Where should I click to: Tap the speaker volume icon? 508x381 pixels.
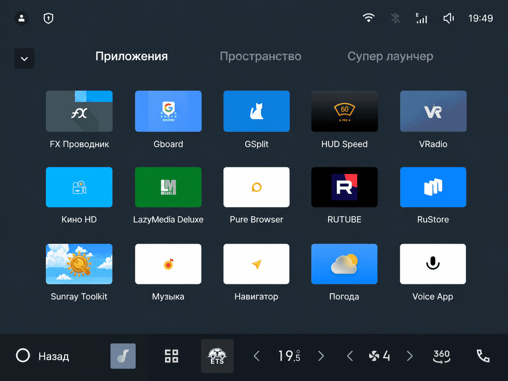pos(449,18)
